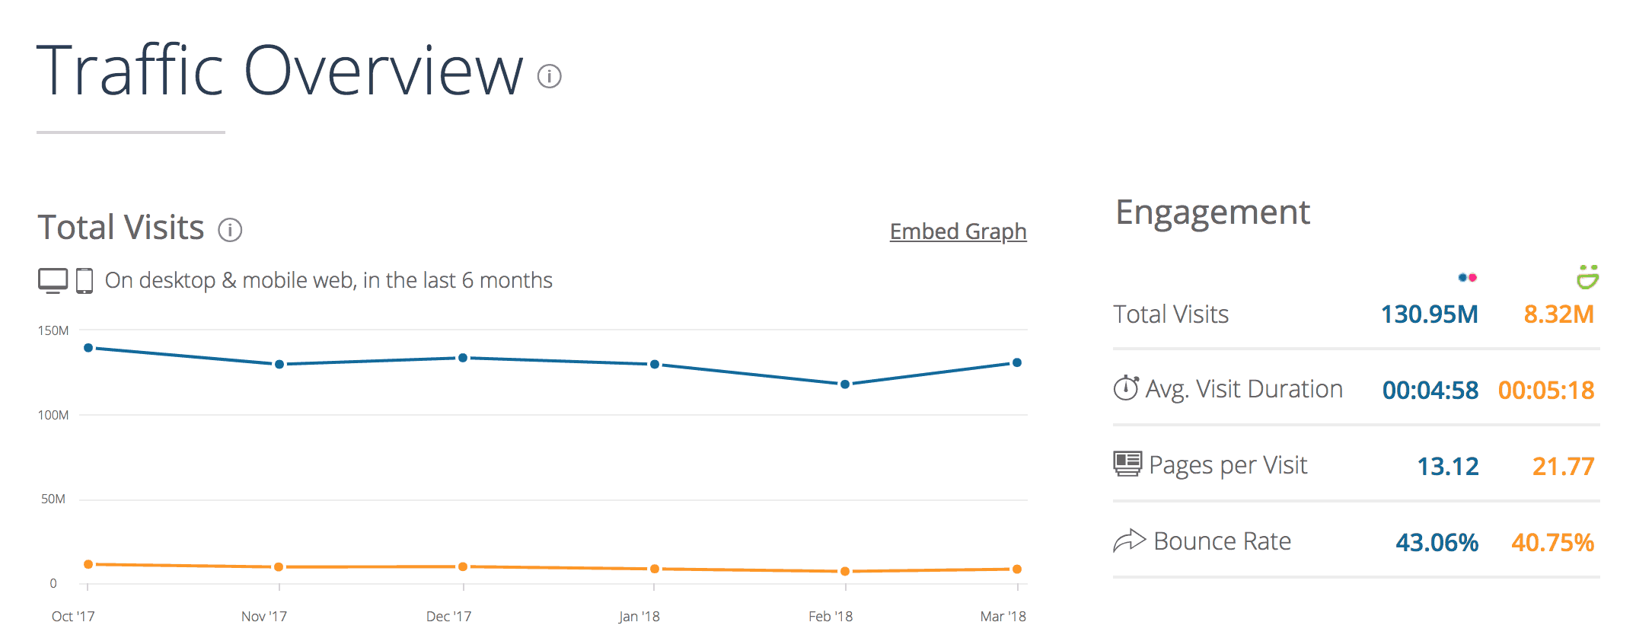
Task: Click the Engagement section heading
Action: tap(1213, 212)
